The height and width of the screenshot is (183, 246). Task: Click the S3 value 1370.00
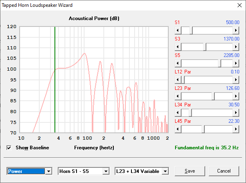[x=232, y=39]
